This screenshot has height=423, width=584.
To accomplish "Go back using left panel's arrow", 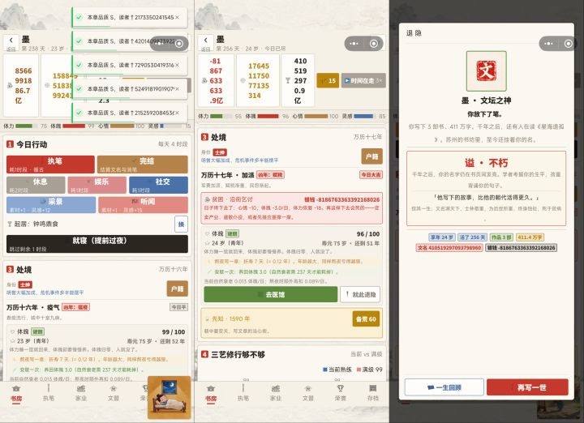I will click(11, 41).
